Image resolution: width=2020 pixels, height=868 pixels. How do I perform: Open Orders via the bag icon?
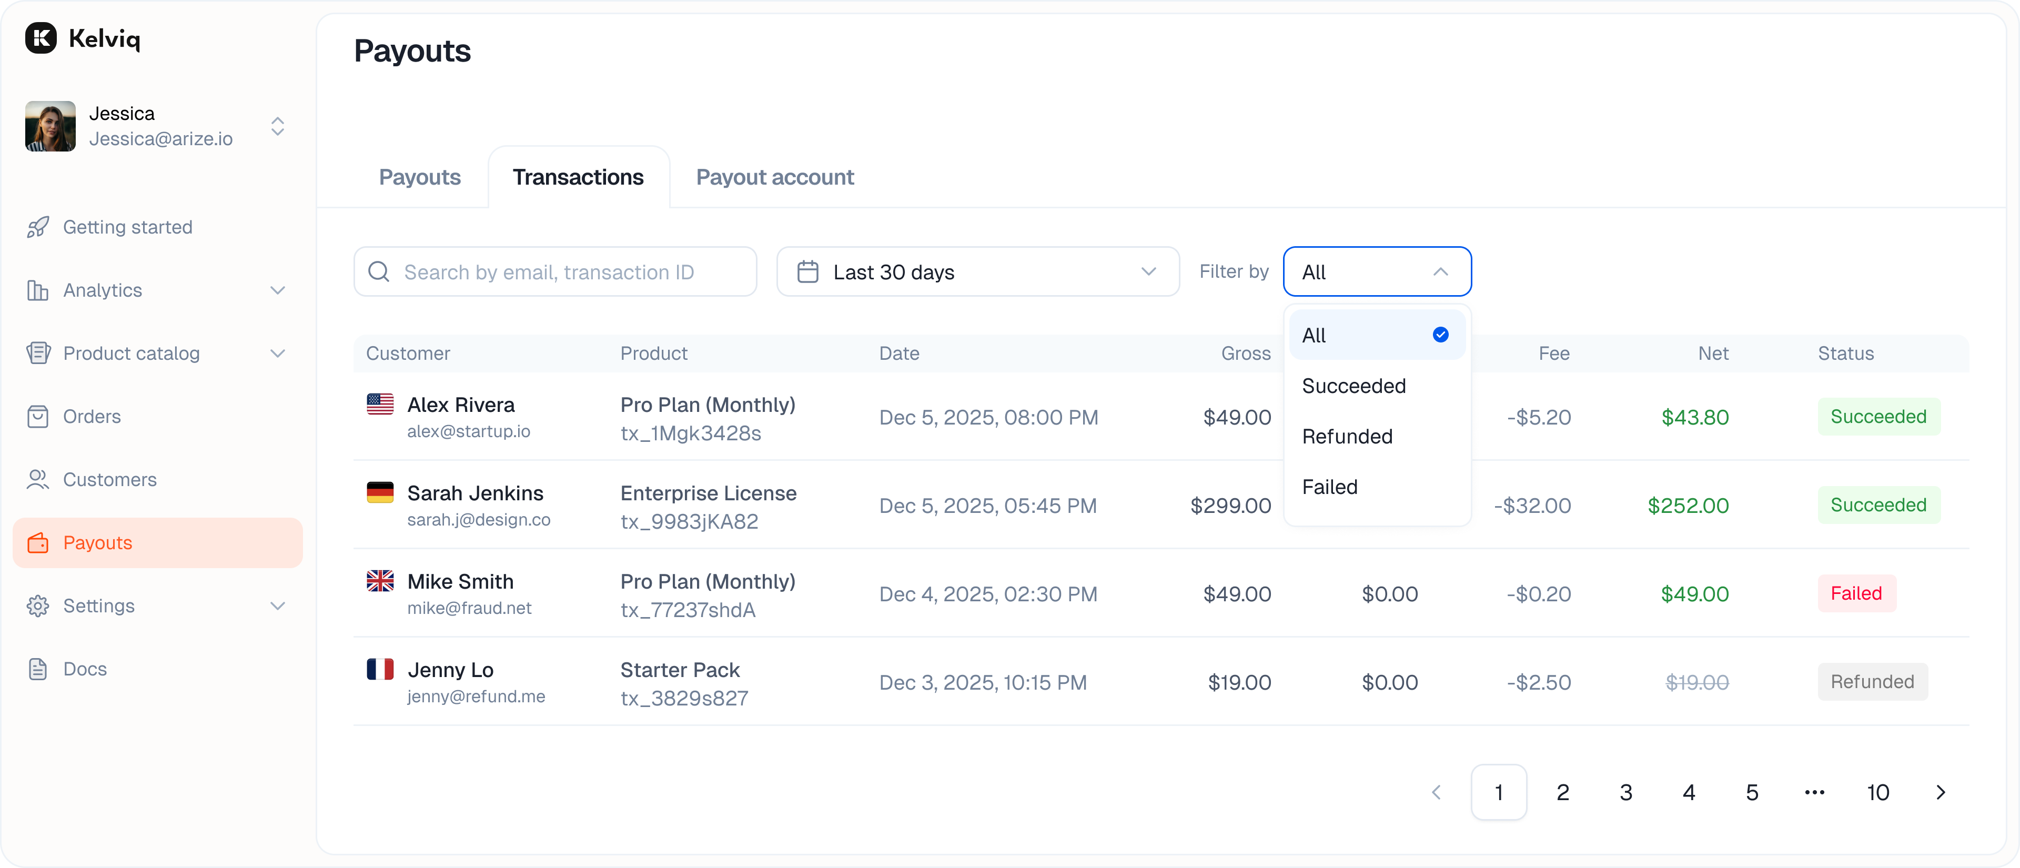click(38, 416)
